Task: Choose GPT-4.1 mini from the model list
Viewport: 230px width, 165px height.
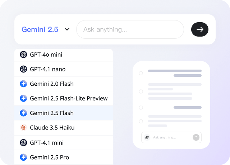Action: 47,142
